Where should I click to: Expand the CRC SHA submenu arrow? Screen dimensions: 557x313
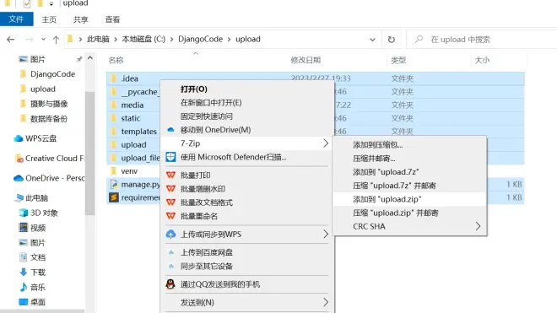tap(479, 226)
